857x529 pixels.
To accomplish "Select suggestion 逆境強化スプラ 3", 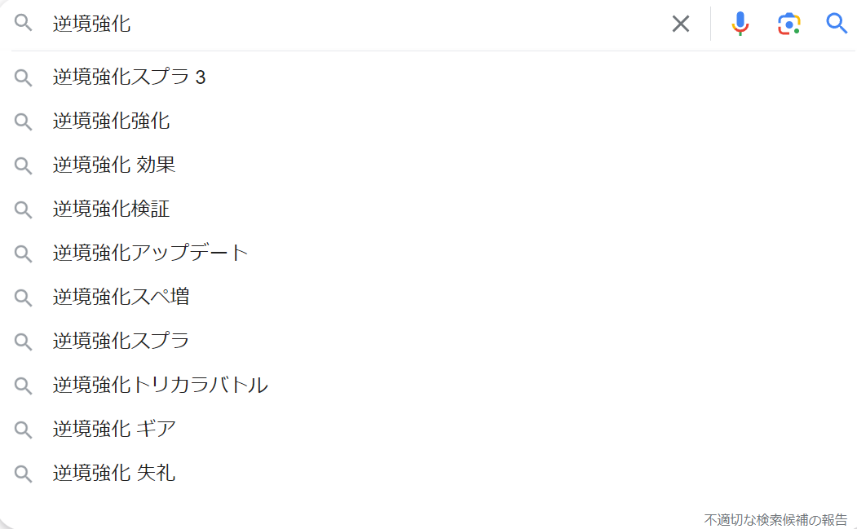I will [129, 77].
